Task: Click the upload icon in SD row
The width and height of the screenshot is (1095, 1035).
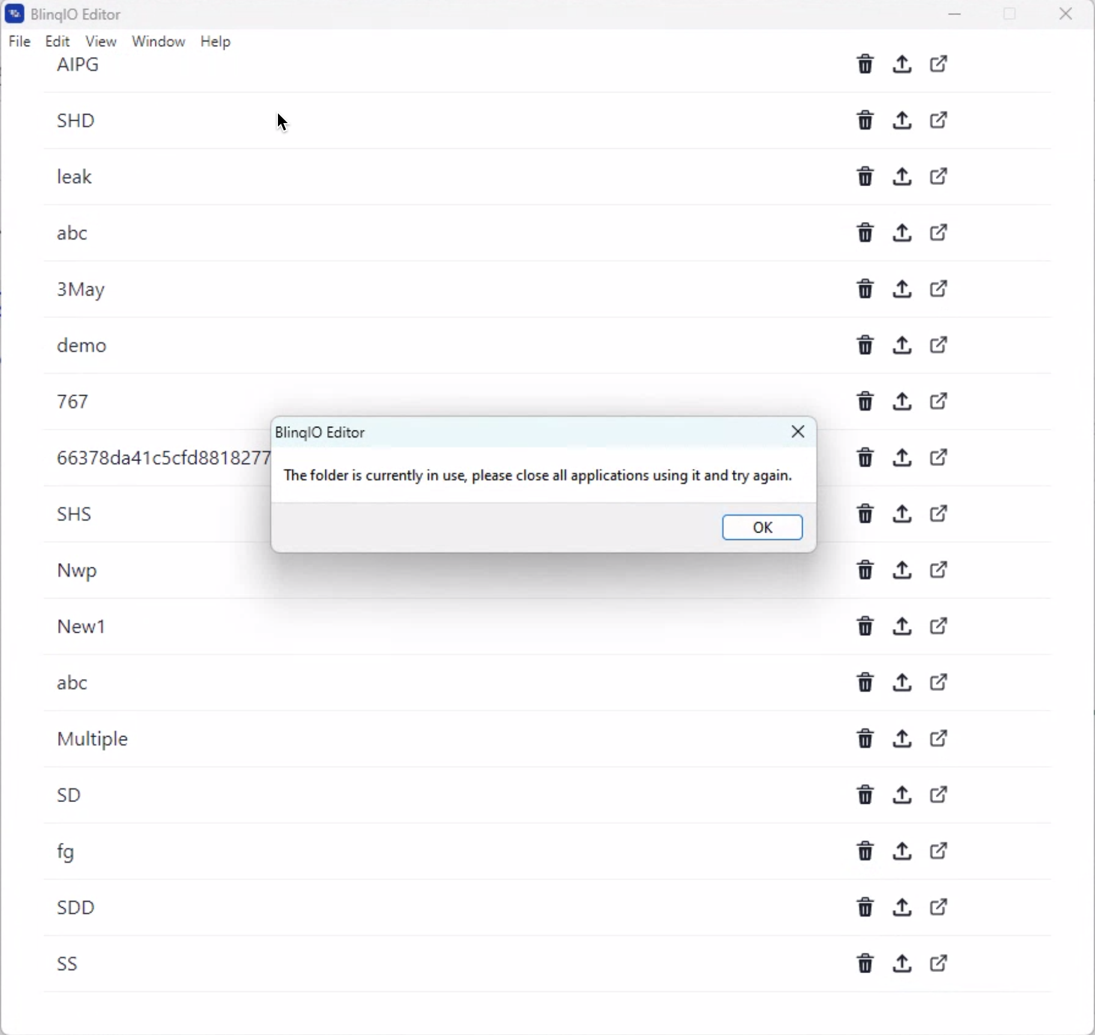Action: pyautogui.click(x=902, y=795)
